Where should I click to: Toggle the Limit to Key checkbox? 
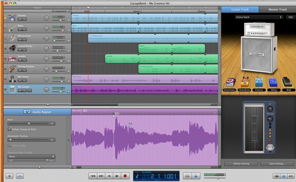click(9, 145)
